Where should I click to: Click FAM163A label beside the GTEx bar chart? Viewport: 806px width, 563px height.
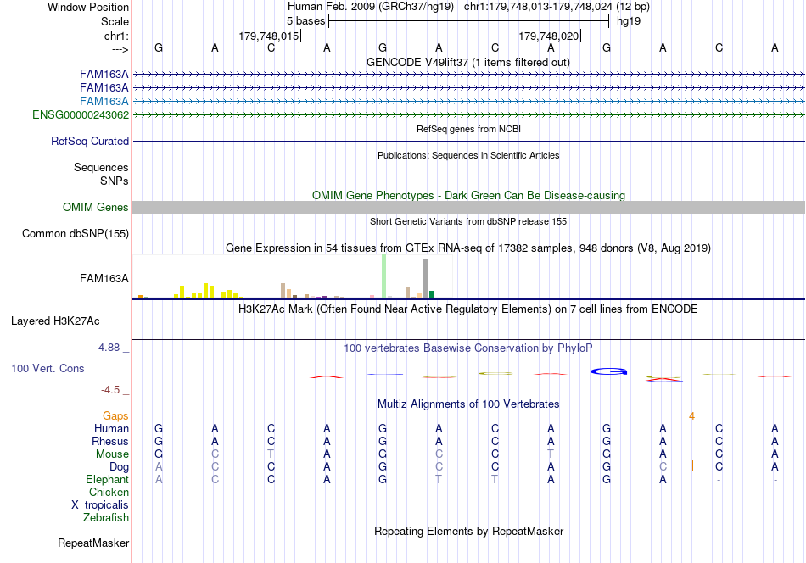[104, 278]
